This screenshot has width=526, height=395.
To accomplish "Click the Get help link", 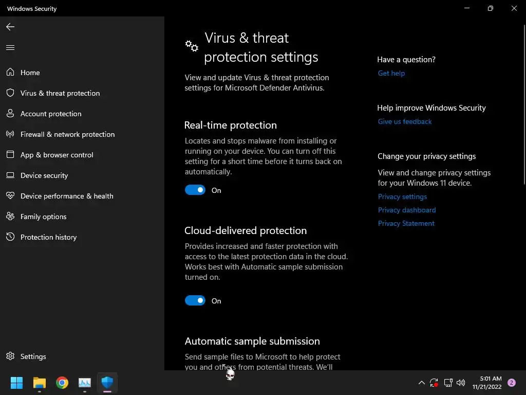I will [391, 73].
